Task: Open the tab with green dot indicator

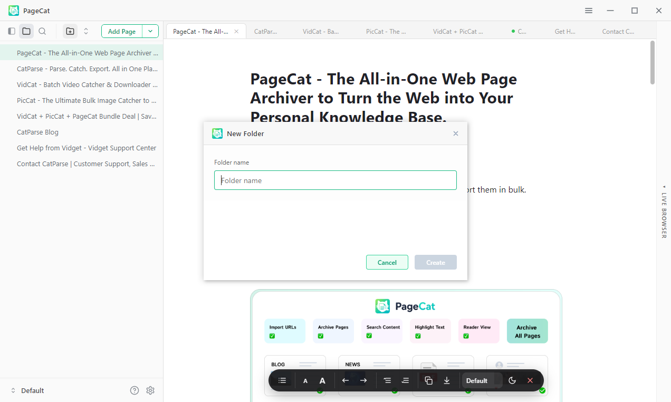Action: coord(519,31)
